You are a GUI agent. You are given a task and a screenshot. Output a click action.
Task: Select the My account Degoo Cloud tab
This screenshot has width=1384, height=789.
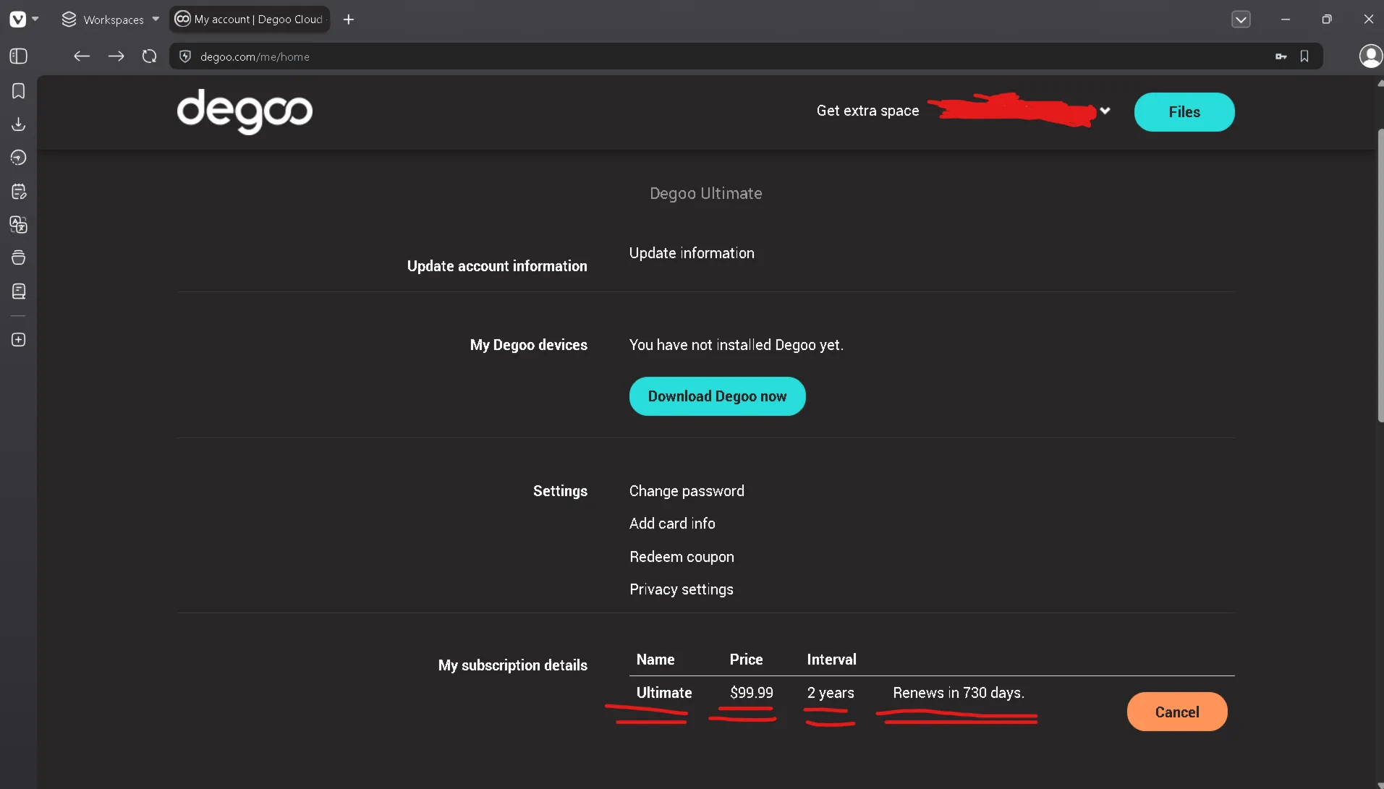tap(250, 20)
